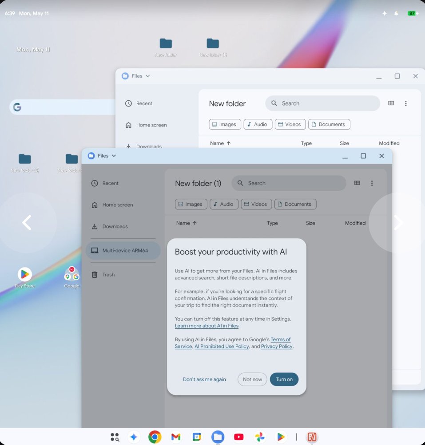The image size is (425, 445).
Task: Open the Privacy Policy link
Action: click(277, 346)
